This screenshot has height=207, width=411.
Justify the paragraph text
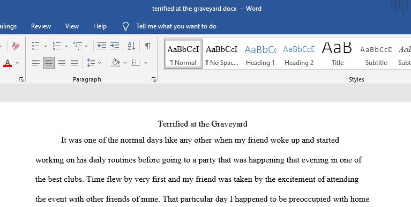click(74, 63)
